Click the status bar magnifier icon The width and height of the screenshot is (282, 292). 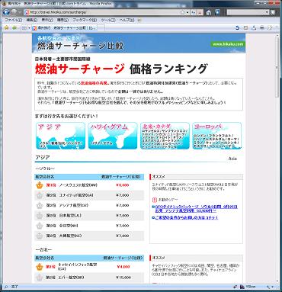pyautogui.click(x=6, y=287)
